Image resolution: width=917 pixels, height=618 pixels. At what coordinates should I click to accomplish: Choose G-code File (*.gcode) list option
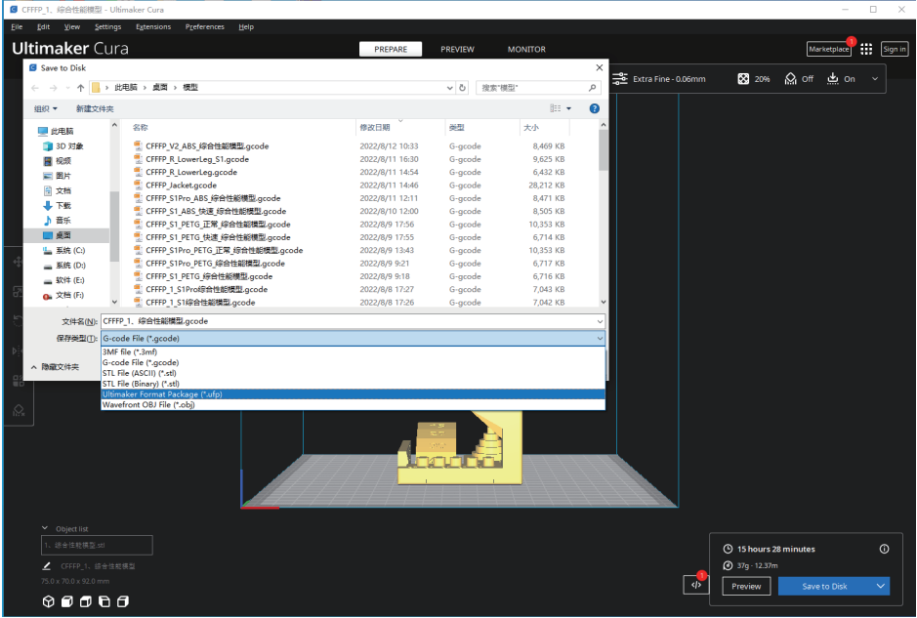point(353,362)
